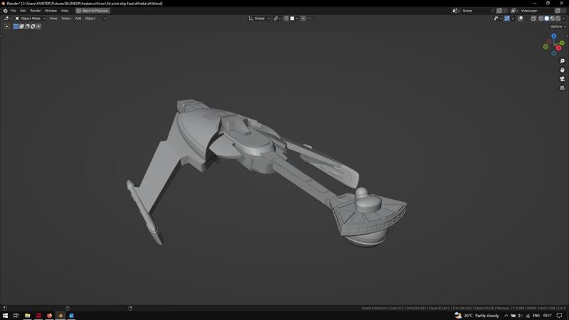Open the Edit menu
Image resolution: width=569 pixels, height=320 pixels.
[x=23, y=11]
